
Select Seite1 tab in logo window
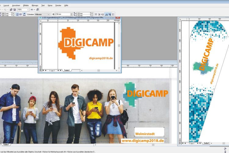pos(67,70)
